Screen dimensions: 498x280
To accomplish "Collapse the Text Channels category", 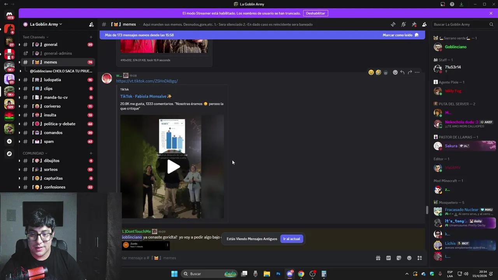I will [35, 37].
